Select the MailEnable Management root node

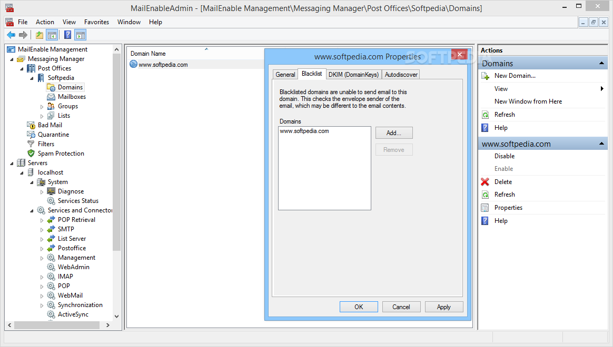pos(52,49)
